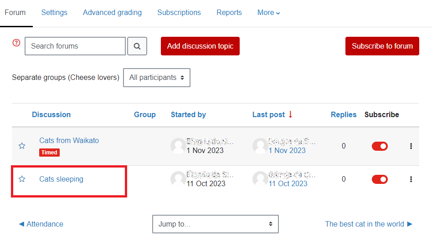Click the search magnifier icon button
The image size is (432, 237).
(x=137, y=46)
